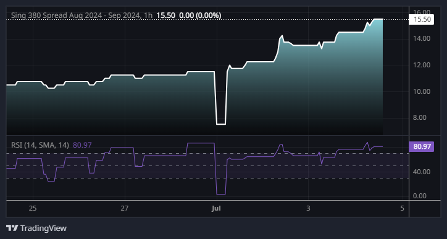
Task: Click the purple 80.97 RSI value tag
Action: 421,146
